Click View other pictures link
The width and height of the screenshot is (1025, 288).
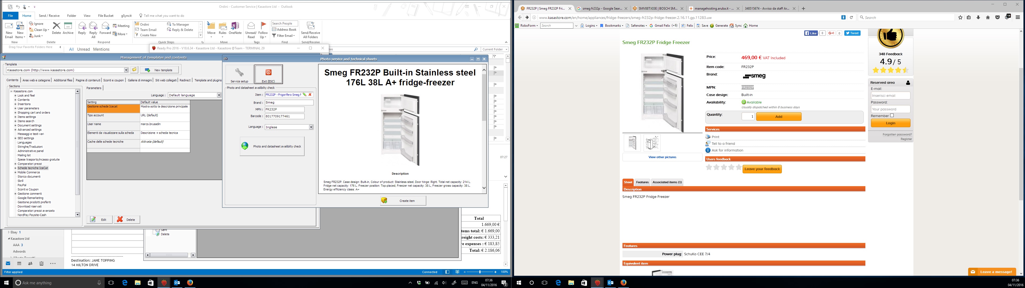(662, 157)
